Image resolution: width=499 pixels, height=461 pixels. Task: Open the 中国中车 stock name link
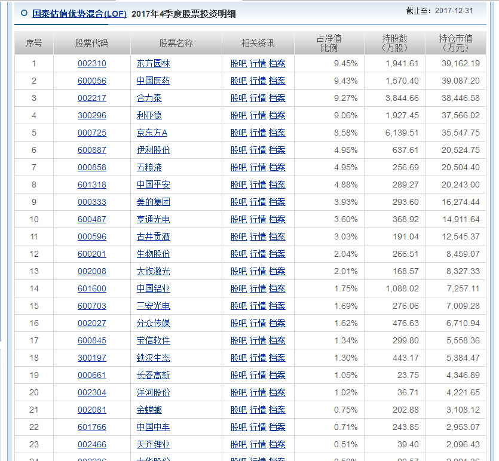154,428
